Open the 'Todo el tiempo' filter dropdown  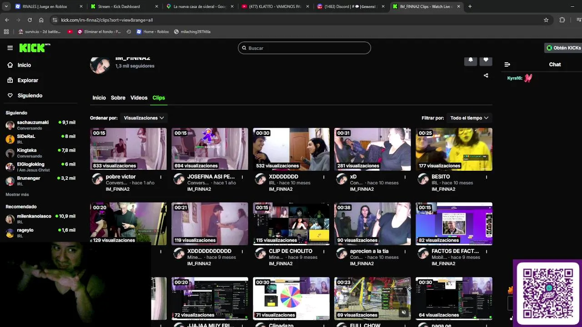pos(469,118)
